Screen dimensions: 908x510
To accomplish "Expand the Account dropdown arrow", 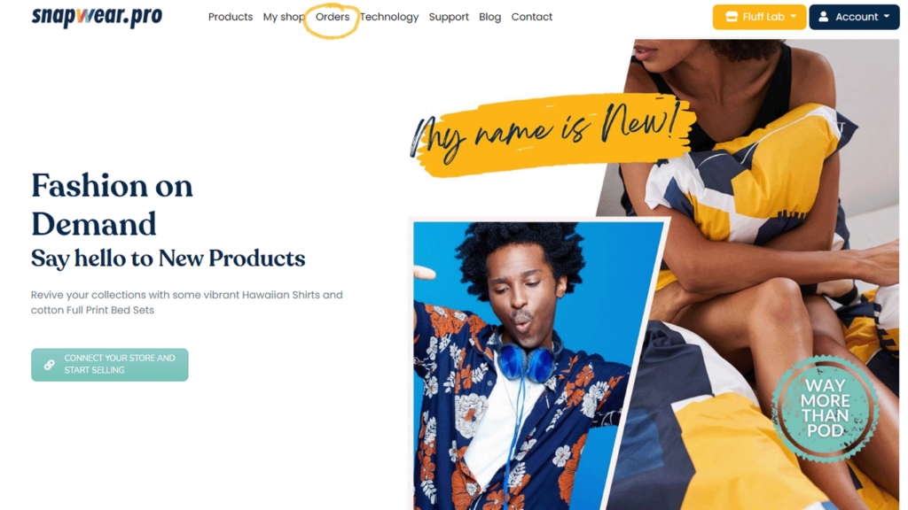I will [887, 17].
